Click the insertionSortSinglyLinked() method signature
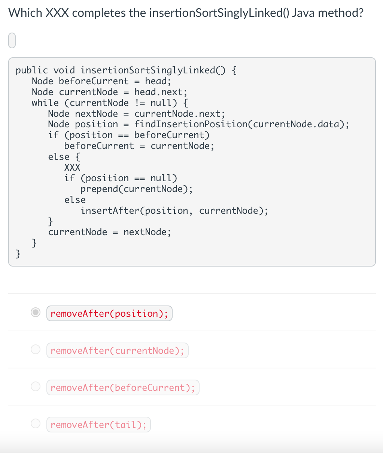 pyautogui.click(x=126, y=70)
